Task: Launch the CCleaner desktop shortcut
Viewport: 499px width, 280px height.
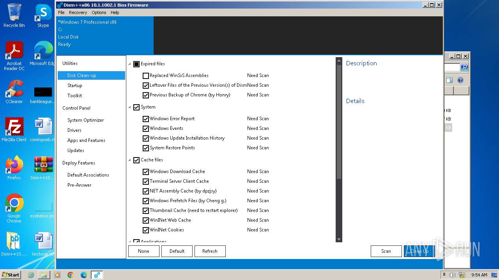Action: tap(14, 92)
